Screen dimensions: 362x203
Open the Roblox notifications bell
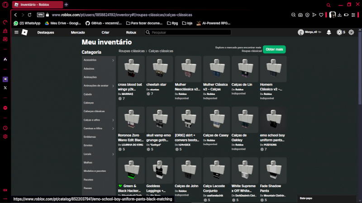[x=329, y=33]
